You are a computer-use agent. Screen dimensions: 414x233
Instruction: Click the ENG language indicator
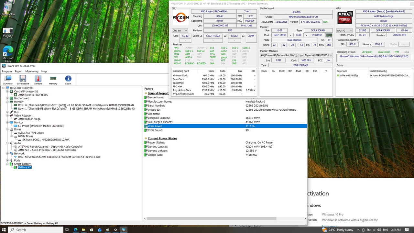[x=386, y=230]
